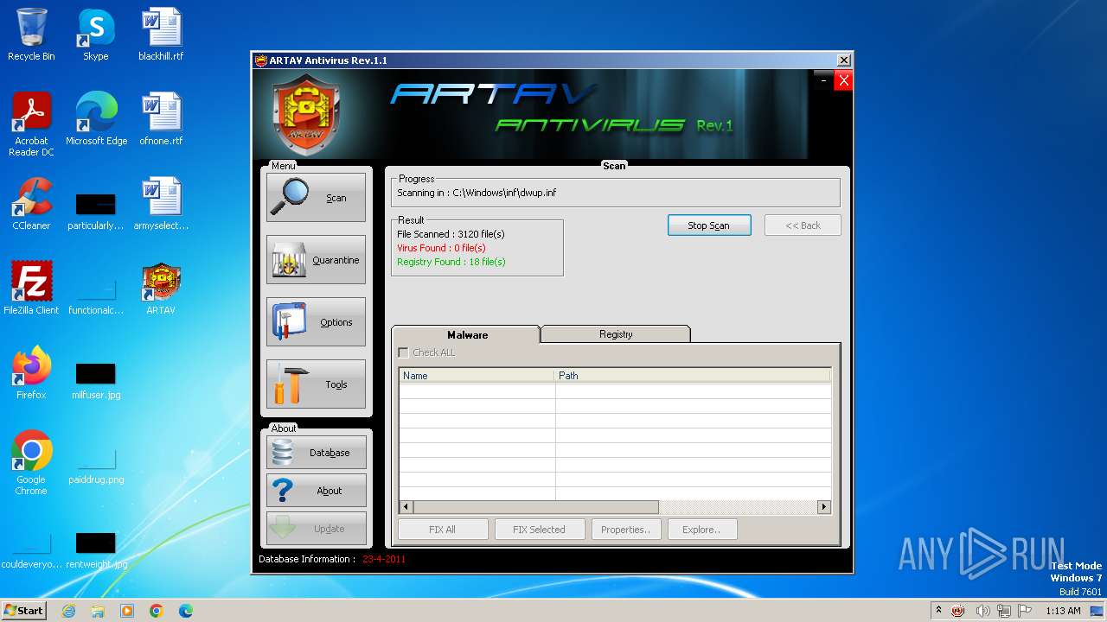This screenshot has height=622, width=1107.
Task: Select the functionalc file icon
Action: (96, 296)
